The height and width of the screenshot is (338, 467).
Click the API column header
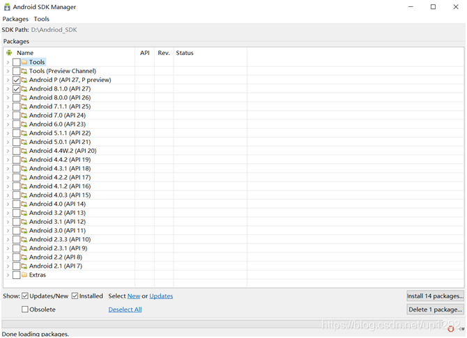pos(145,53)
